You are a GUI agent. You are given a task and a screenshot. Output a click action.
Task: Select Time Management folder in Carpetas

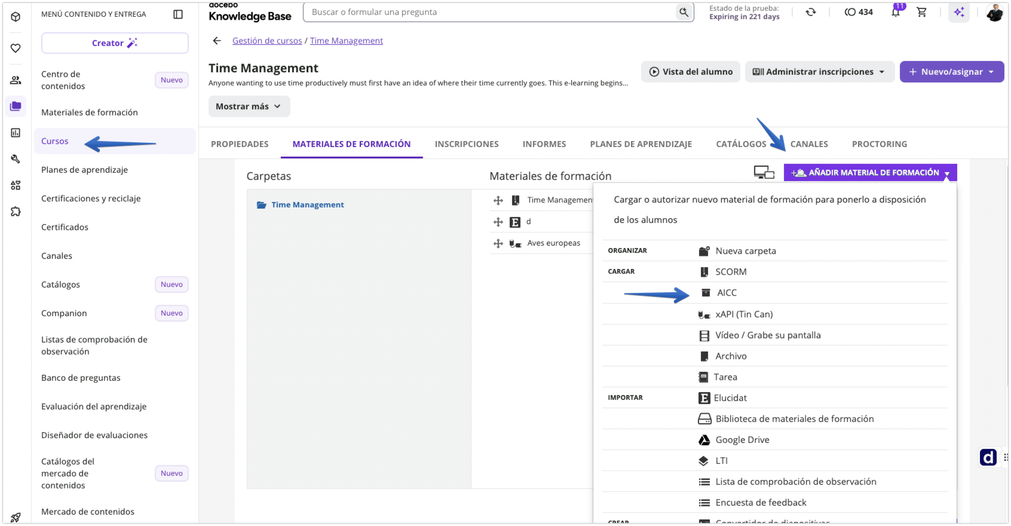pos(307,205)
